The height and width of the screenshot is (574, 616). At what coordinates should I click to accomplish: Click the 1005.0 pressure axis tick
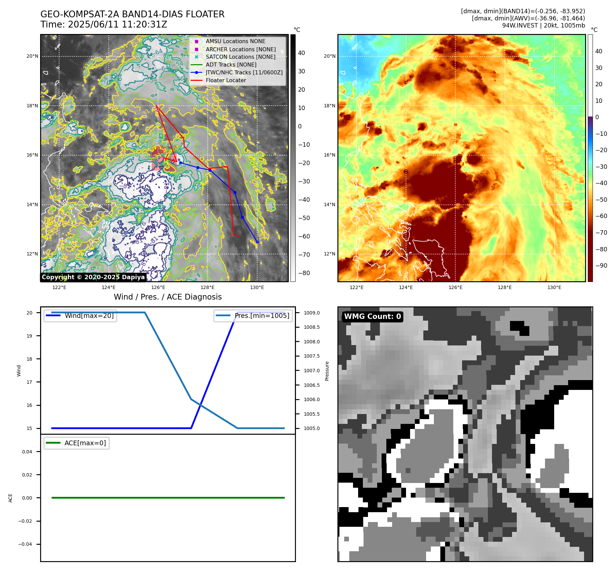pos(312,428)
